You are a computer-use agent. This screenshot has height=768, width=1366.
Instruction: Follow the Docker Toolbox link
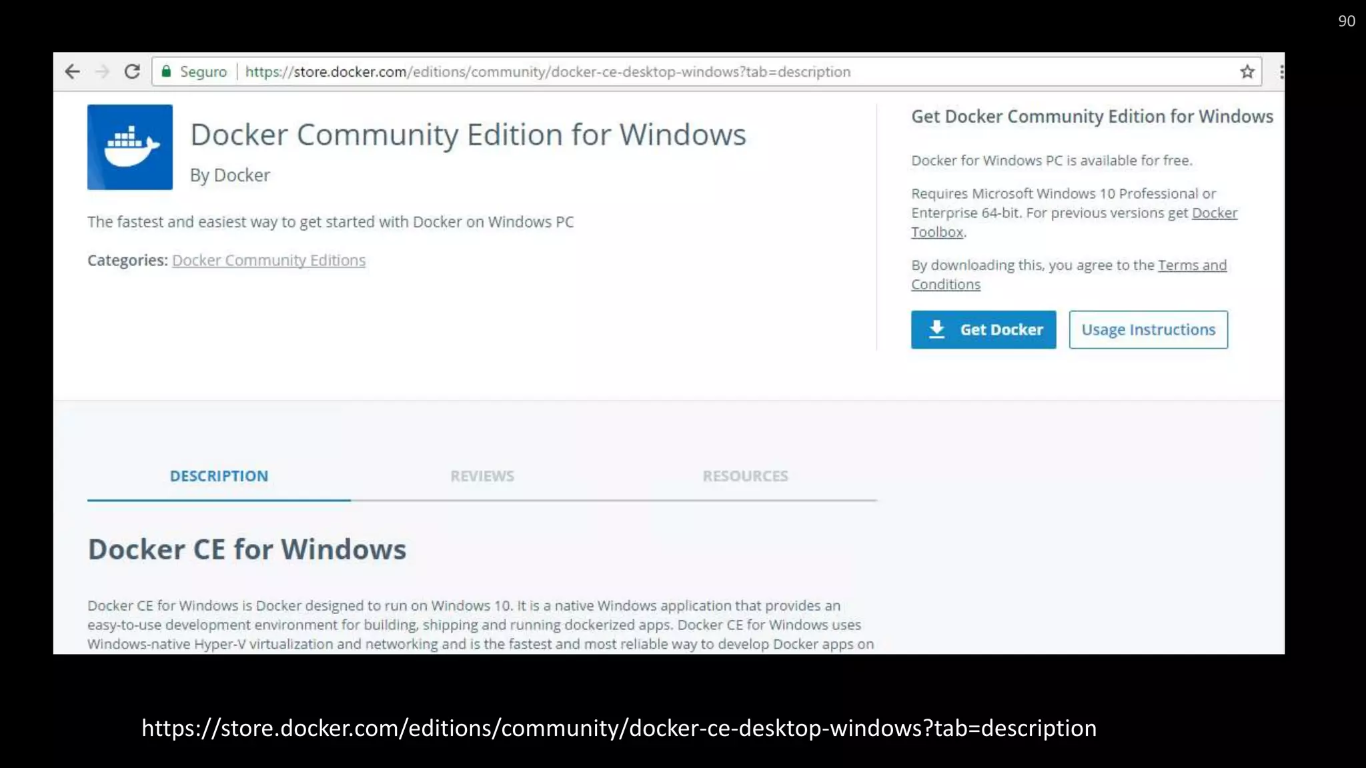click(1074, 222)
